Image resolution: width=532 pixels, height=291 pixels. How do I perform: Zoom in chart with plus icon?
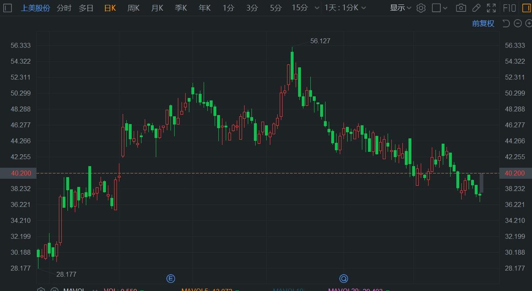coord(528,24)
